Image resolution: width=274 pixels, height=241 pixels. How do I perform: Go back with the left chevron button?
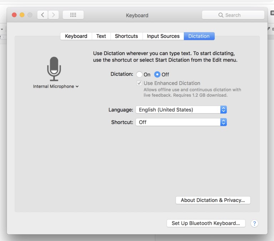point(42,15)
